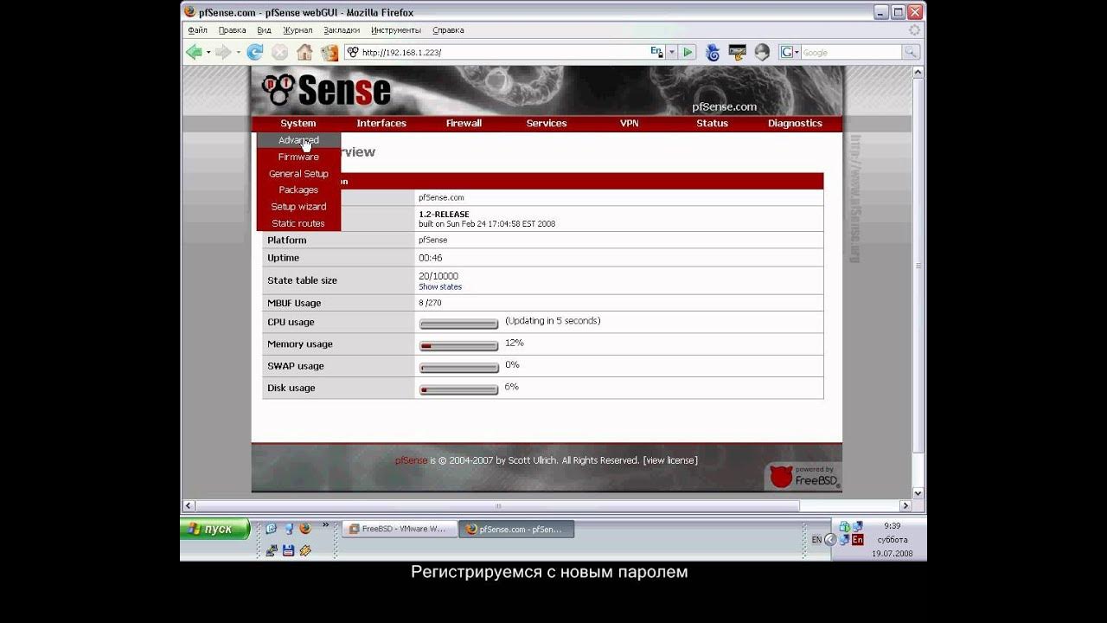Select Advanced in the System menu
1107x623 pixels.
(298, 140)
